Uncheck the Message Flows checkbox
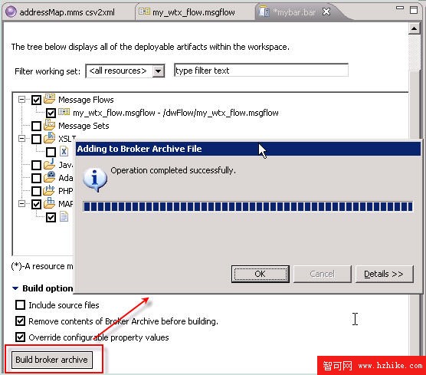The width and height of the screenshot is (426, 375). point(37,100)
